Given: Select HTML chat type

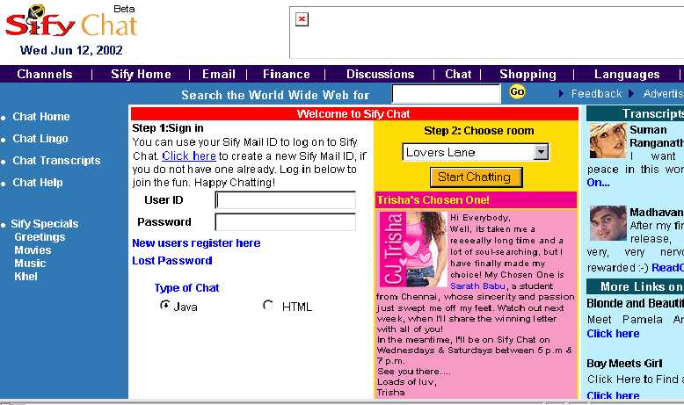Looking at the screenshot, I should (268, 305).
